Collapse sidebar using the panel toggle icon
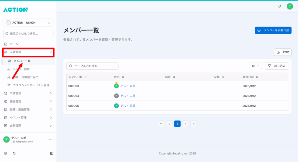The width and height of the screenshot is (298, 162). click(x=52, y=153)
